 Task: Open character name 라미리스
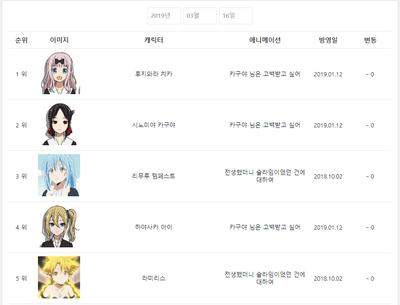coord(154,278)
